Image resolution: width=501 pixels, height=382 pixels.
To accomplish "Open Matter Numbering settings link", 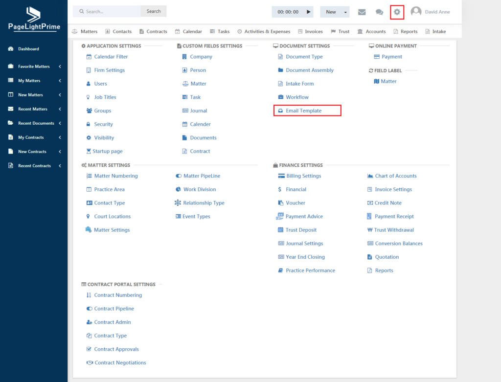I will (x=116, y=176).
